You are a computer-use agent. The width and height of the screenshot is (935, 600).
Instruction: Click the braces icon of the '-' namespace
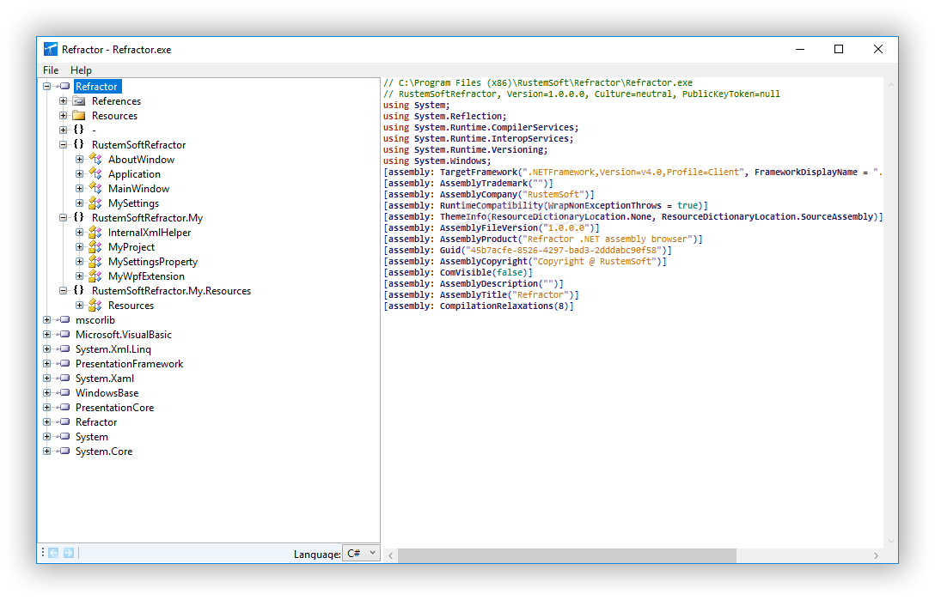(x=79, y=130)
